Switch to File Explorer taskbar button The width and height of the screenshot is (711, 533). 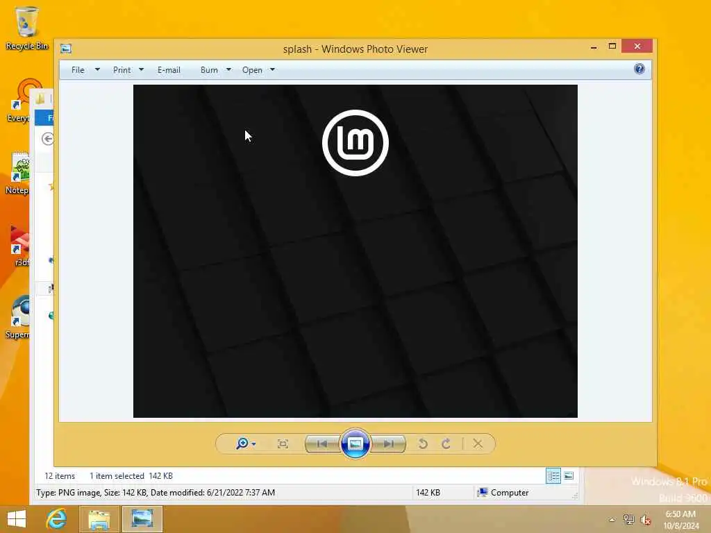click(99, 519)
